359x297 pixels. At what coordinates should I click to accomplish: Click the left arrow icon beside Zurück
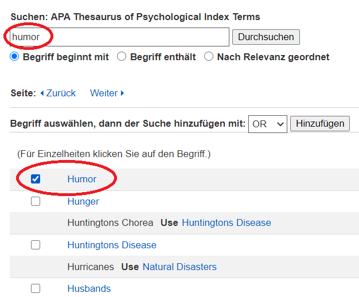pos(42,93)
